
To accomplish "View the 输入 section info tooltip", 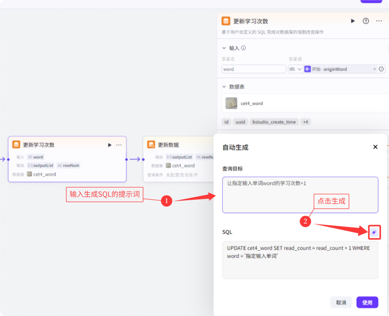I will coord(244,48).
